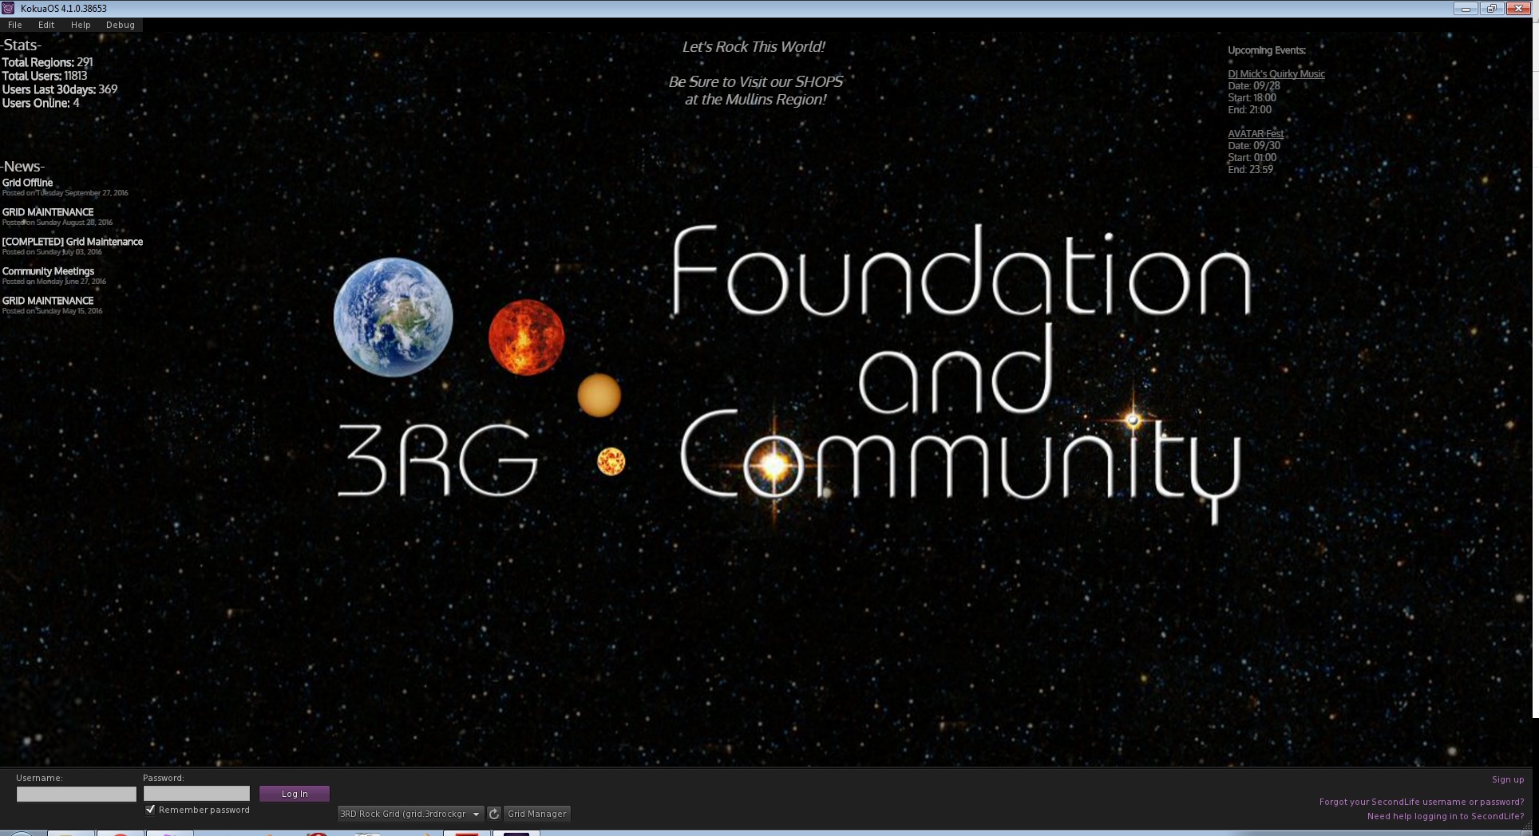This screenshot has width=1539, height=836.
Task: Click the Total Users: 11813 stat
Action: pyautogui.click(x=45, y=76)
